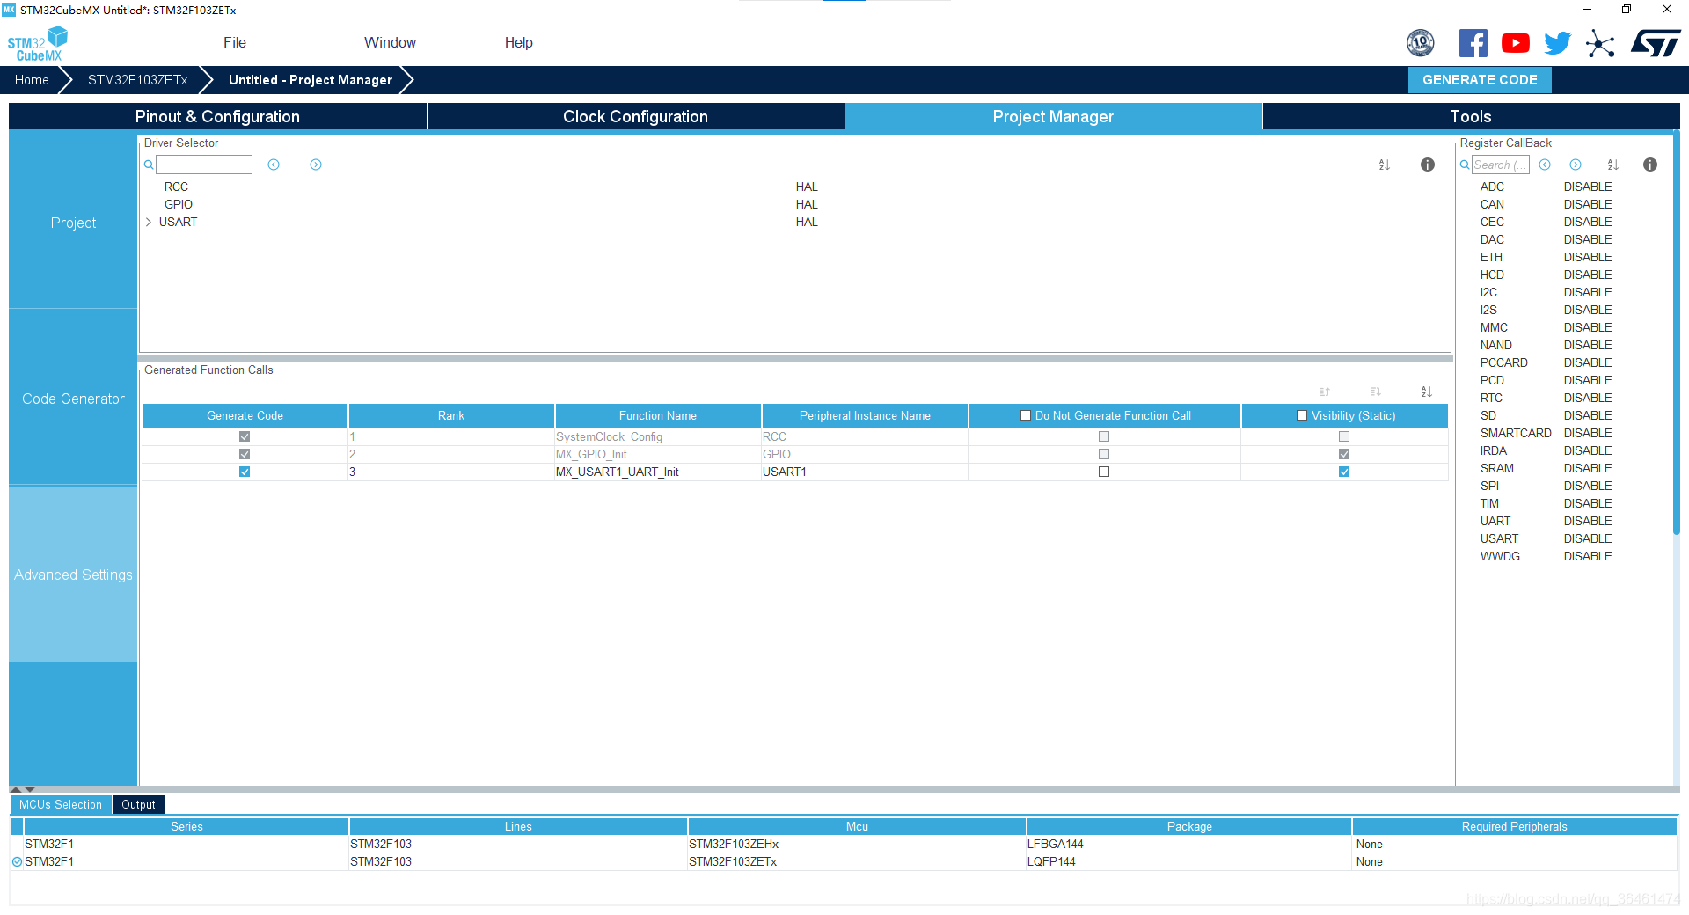The height and width of the screenshot is (915, 1689).
Task: Open Register CallBack info icon
Action: (1650, 165)
